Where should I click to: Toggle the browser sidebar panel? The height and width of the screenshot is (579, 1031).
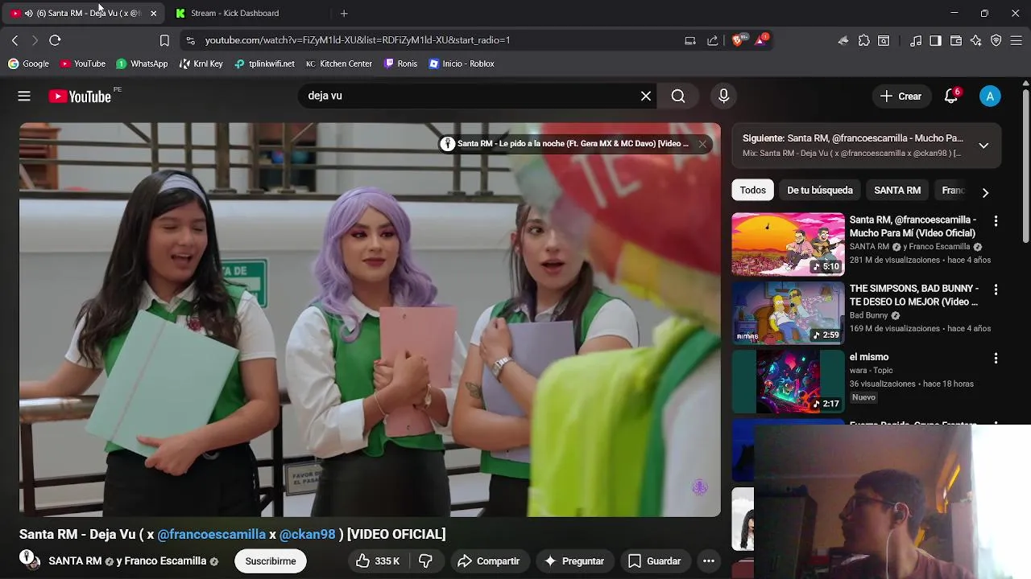[935, 40]
